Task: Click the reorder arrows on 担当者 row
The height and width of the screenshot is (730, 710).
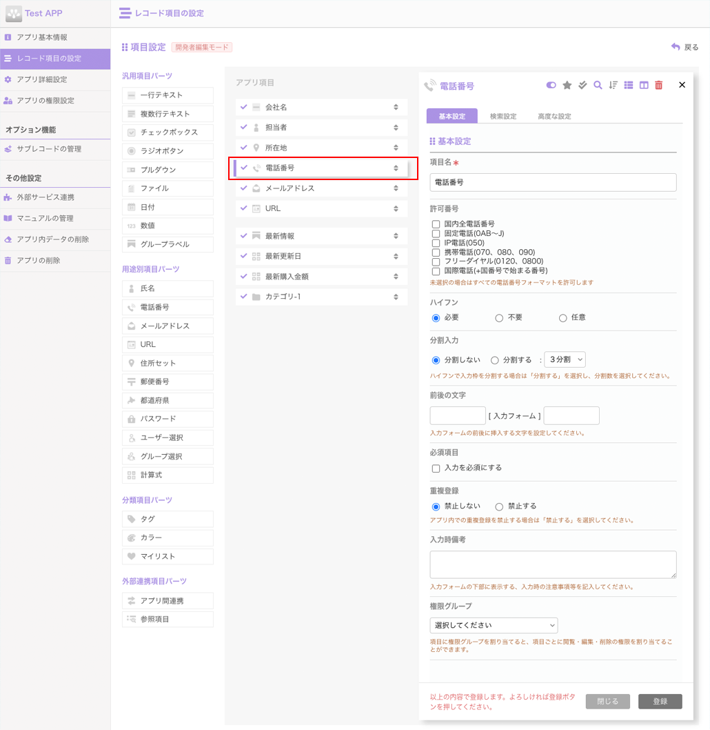Action: pos(396,128)
